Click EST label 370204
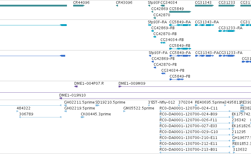Screen dimensions: 251x154 click(x=185, y=102)
